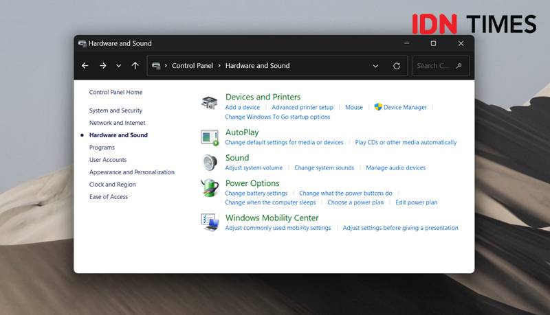This screenshot has width=550, height=315.
Task: Click Adjust commonly used mobility settings
Action: [x=278, y=228]
